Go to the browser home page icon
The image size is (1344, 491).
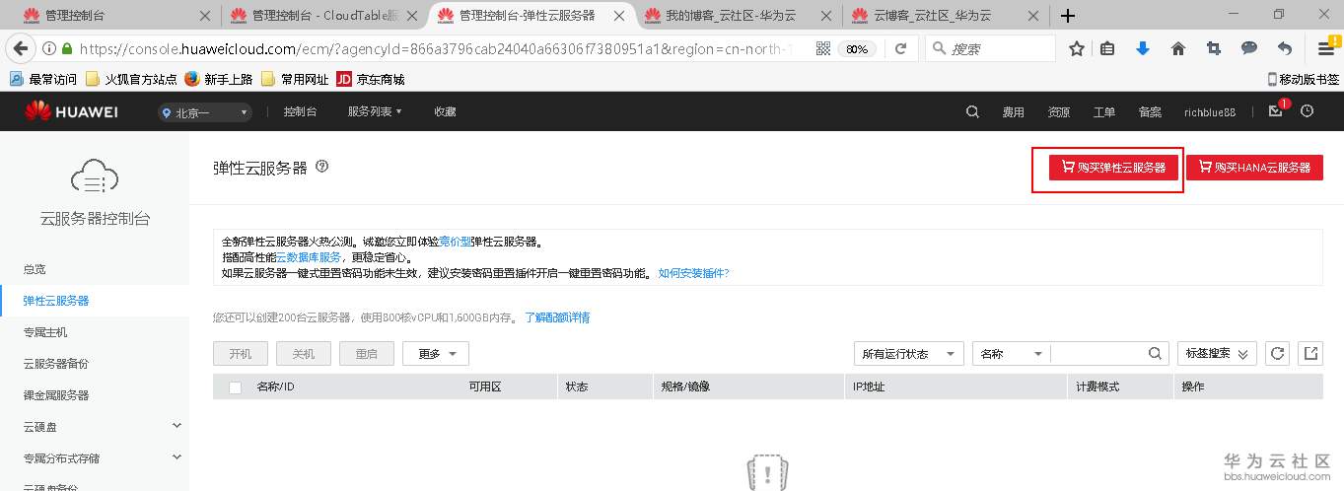(1177, 48)
